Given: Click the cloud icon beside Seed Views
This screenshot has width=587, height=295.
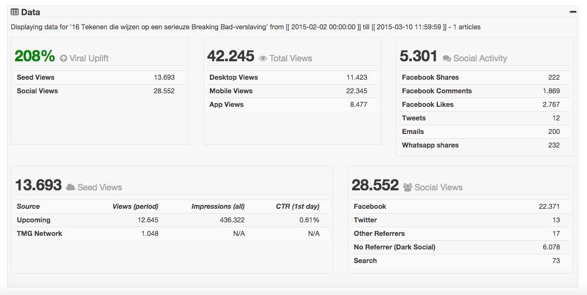Looking at the screenshot, I should tap(71, 188).
